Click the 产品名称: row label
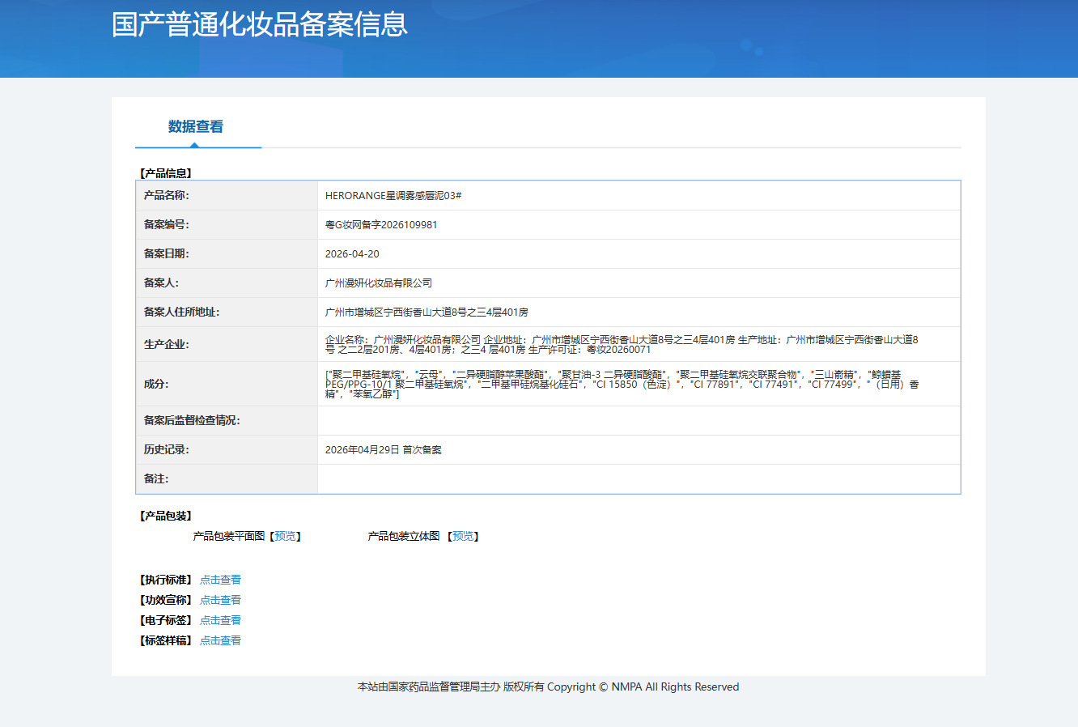Screen dimensions: 1078x727 pos(167,195)
